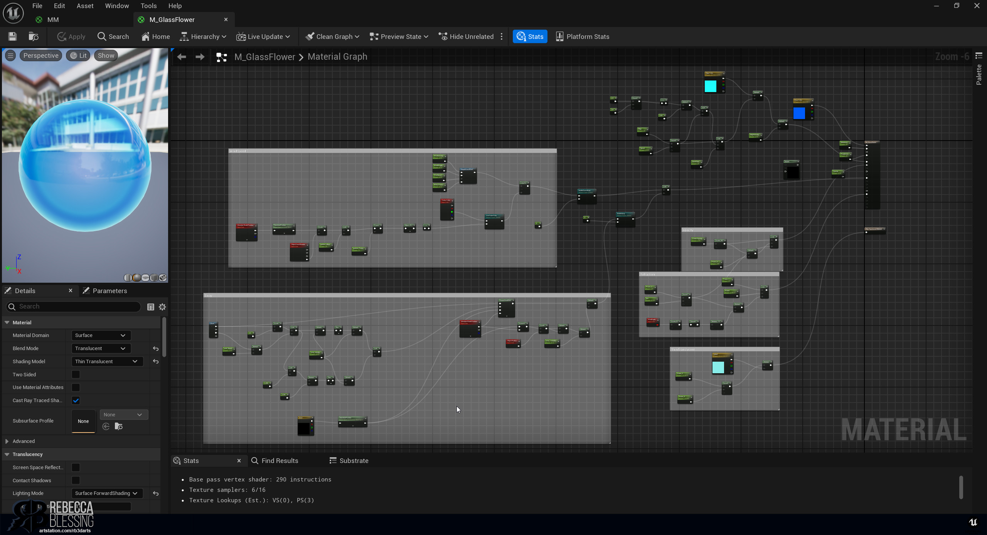
Task: Set preview mesh to plane
Action: pyautogui.click(x=145, y=278)
